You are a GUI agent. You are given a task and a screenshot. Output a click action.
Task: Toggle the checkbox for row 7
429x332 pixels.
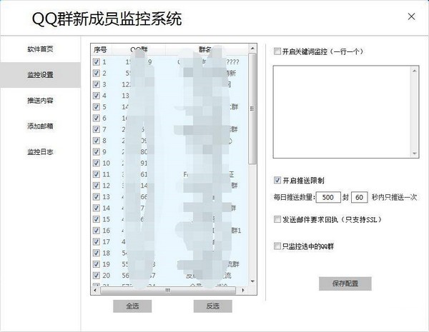[x=97, y=129]
